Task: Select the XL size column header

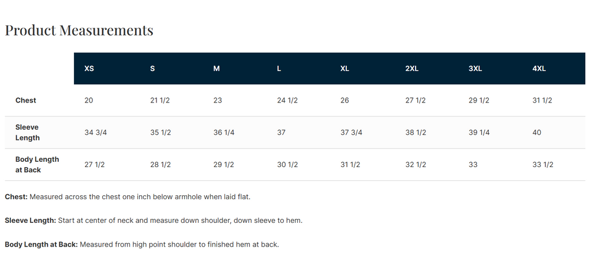Action: point(345,69)
